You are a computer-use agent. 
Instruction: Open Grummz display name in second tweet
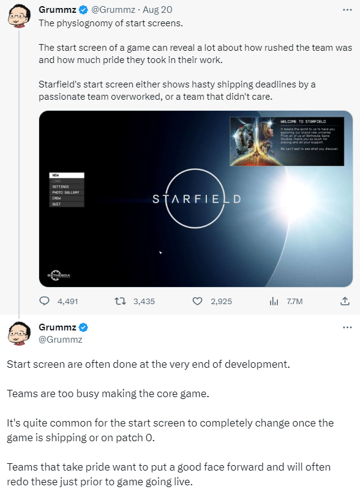58,327
